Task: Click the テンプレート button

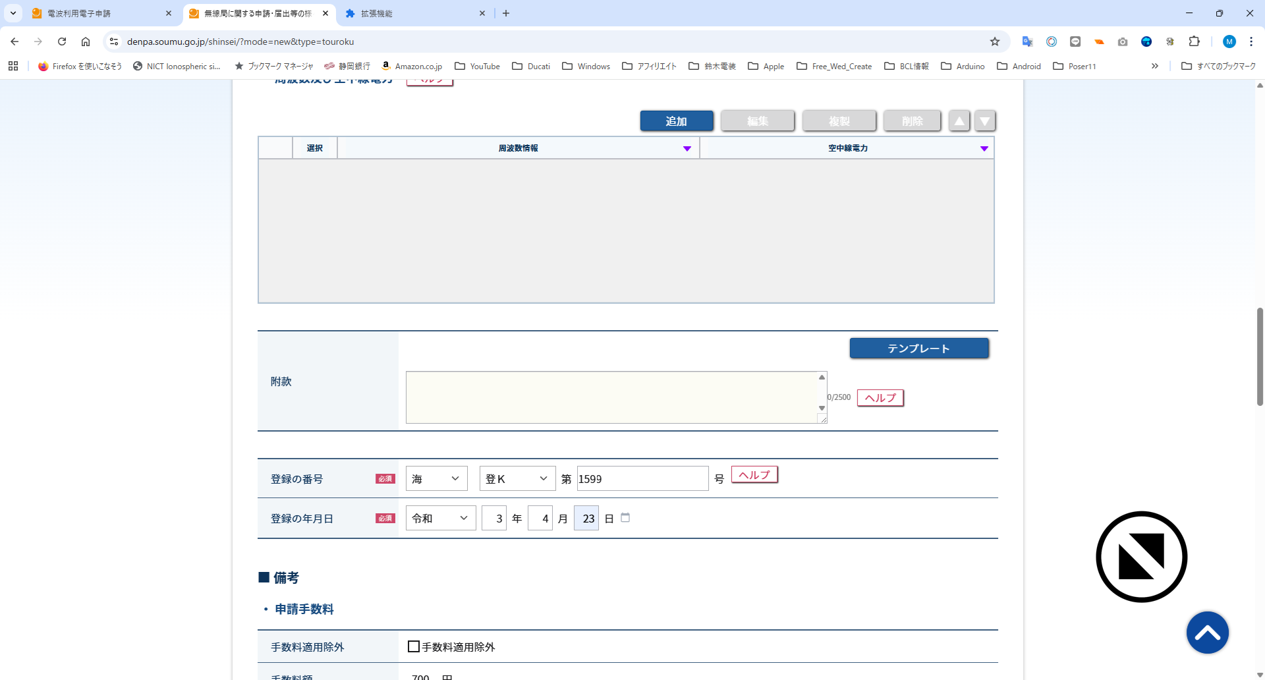Action: 918,349
